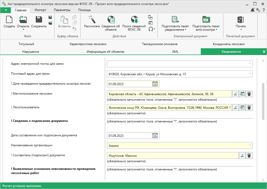
Task: Click the small open-folder icon in Файл group
Action: point(50,23)
